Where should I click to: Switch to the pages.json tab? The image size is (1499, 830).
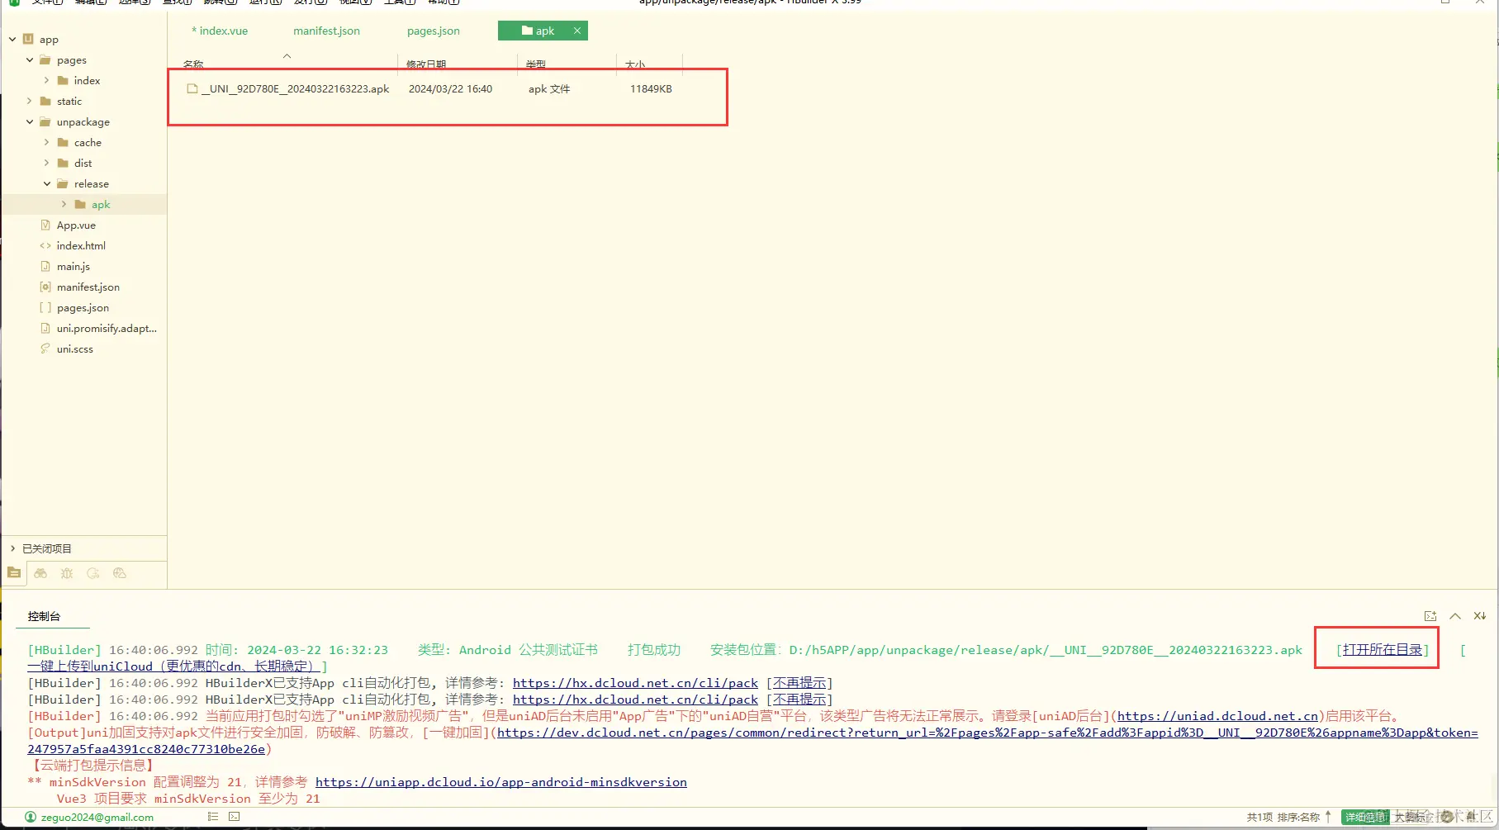click(433, 31)
